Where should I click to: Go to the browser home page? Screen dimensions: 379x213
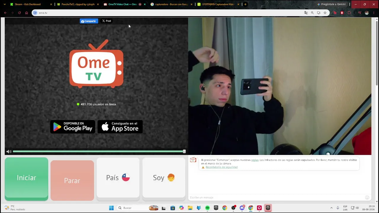tap(27, 13)
